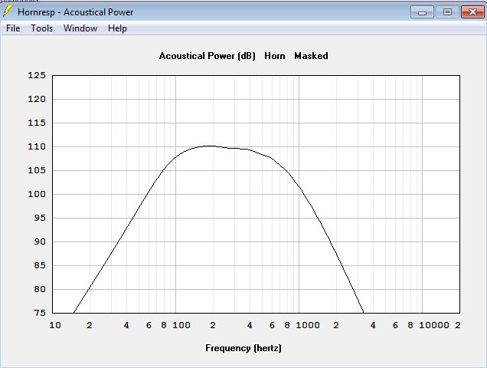
Task: Open the Window menu
Action: tap(80, 28)
